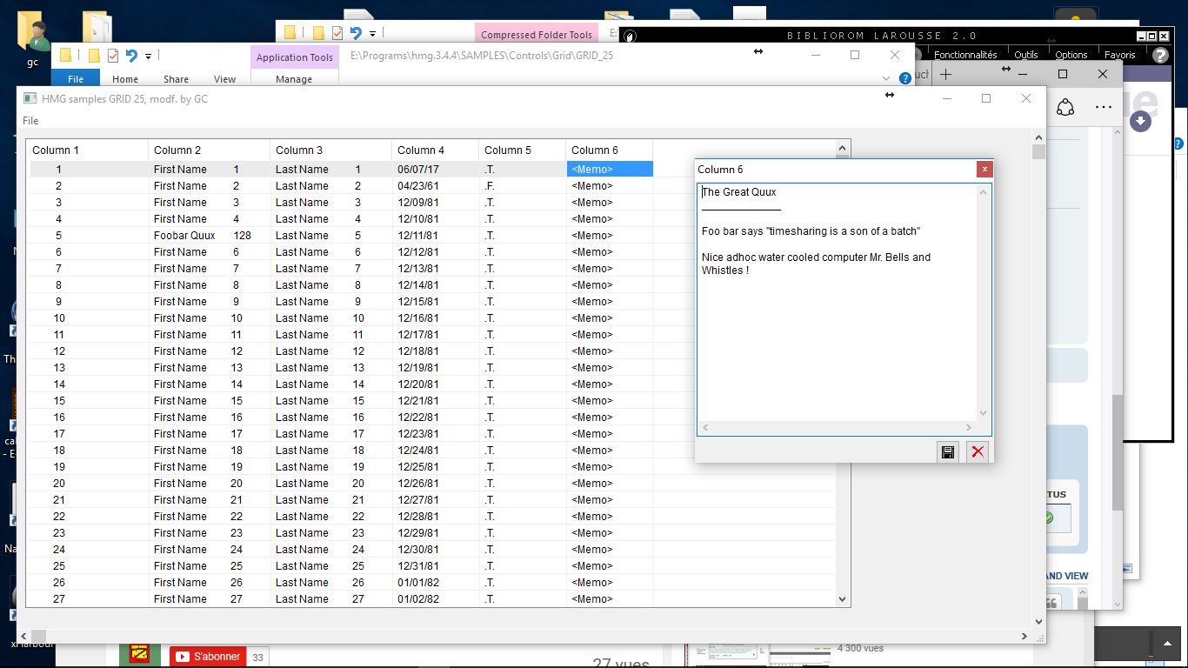1188x668 pixels.
Task: Click green checkmark status icon in browser page
Action: pyautogui.click(x=1048, y=518)
